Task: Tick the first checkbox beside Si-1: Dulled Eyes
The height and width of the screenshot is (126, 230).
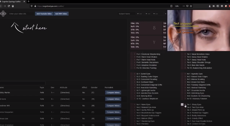Action: 132,74
